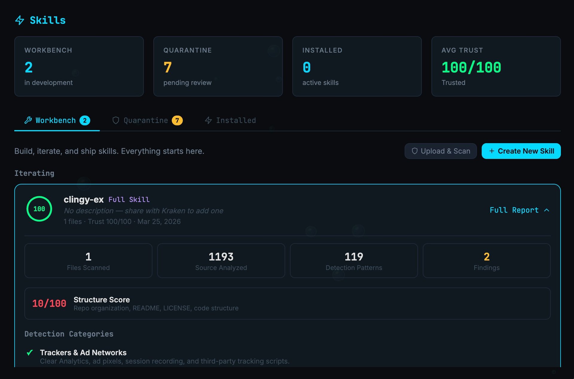Open the Installed active skills card

[357, 66]
